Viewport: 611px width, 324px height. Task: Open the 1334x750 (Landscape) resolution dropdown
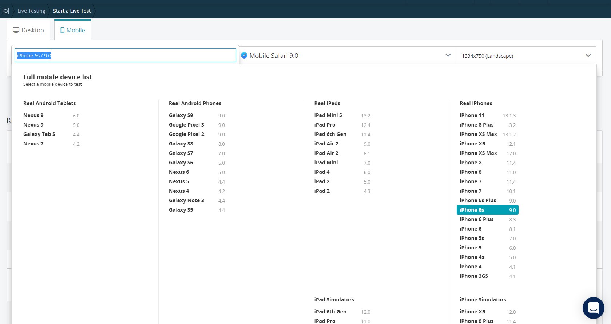click(x=526, y=56)
